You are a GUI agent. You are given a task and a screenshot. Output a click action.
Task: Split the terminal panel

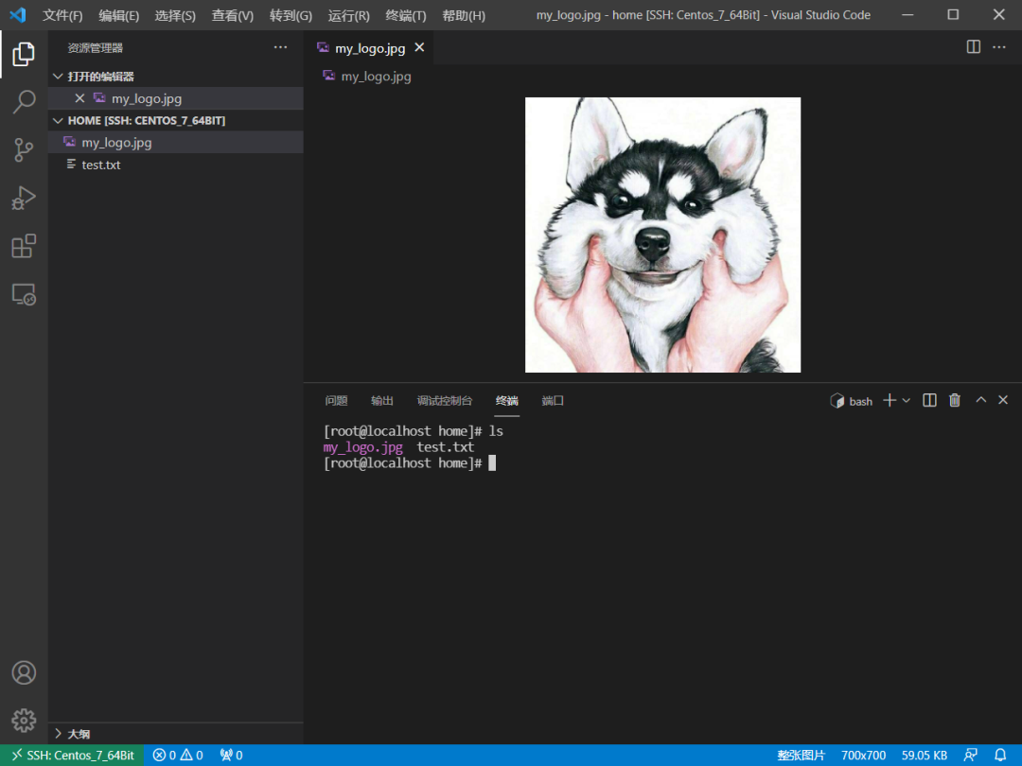929,401
